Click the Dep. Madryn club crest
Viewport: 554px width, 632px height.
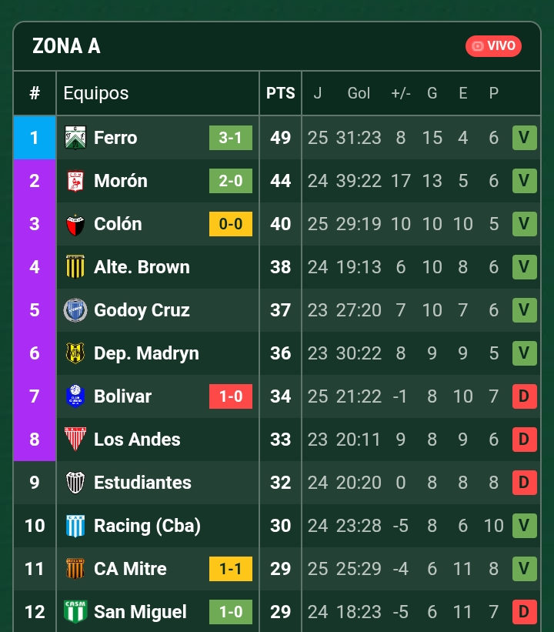[75, 353]
